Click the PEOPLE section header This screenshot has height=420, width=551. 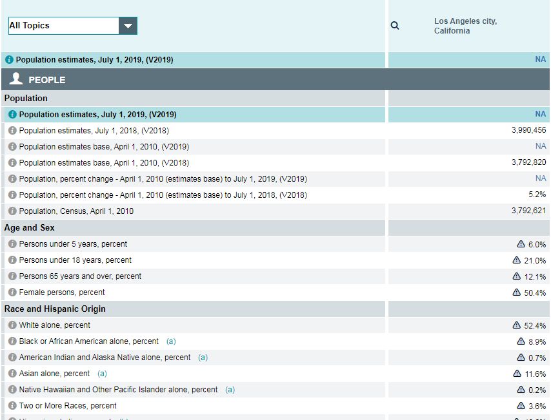[46, 80]
